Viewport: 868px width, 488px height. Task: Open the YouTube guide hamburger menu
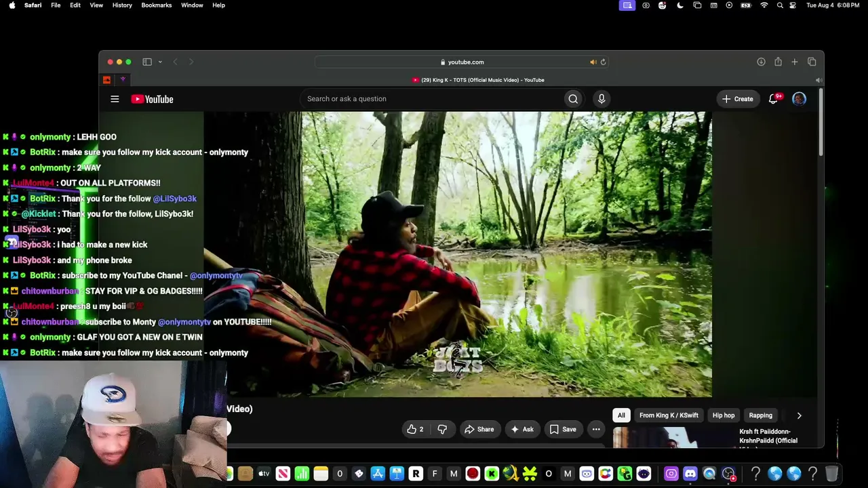115,99
